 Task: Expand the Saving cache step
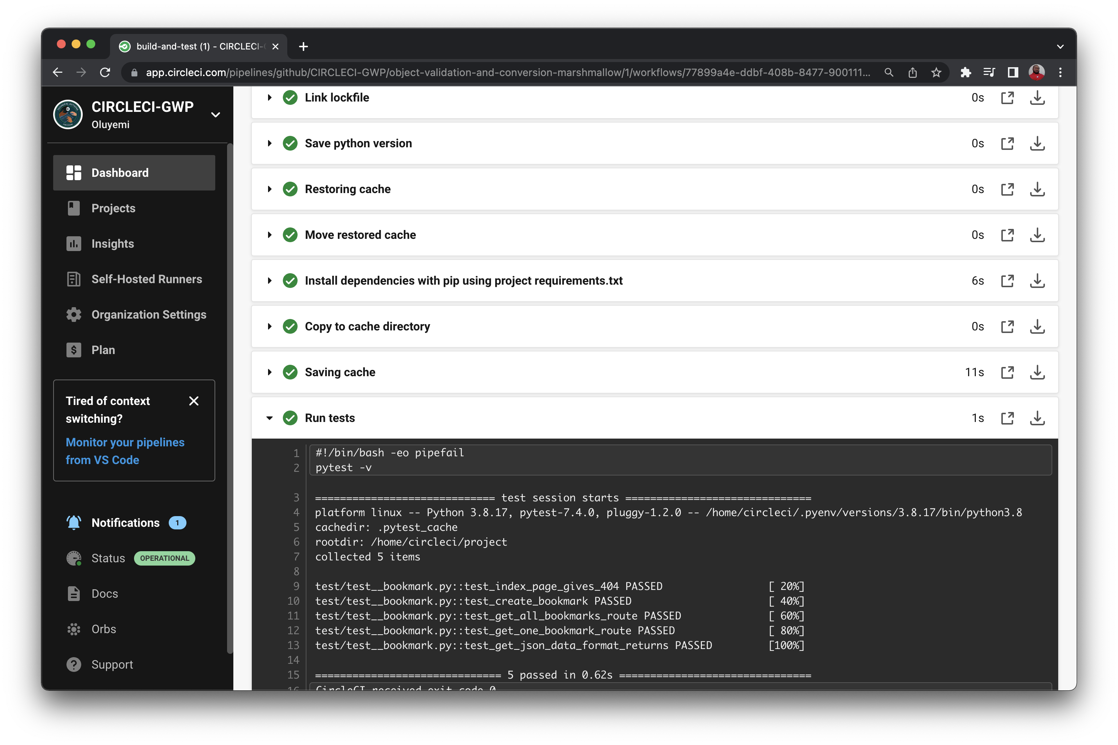(270, 372)
